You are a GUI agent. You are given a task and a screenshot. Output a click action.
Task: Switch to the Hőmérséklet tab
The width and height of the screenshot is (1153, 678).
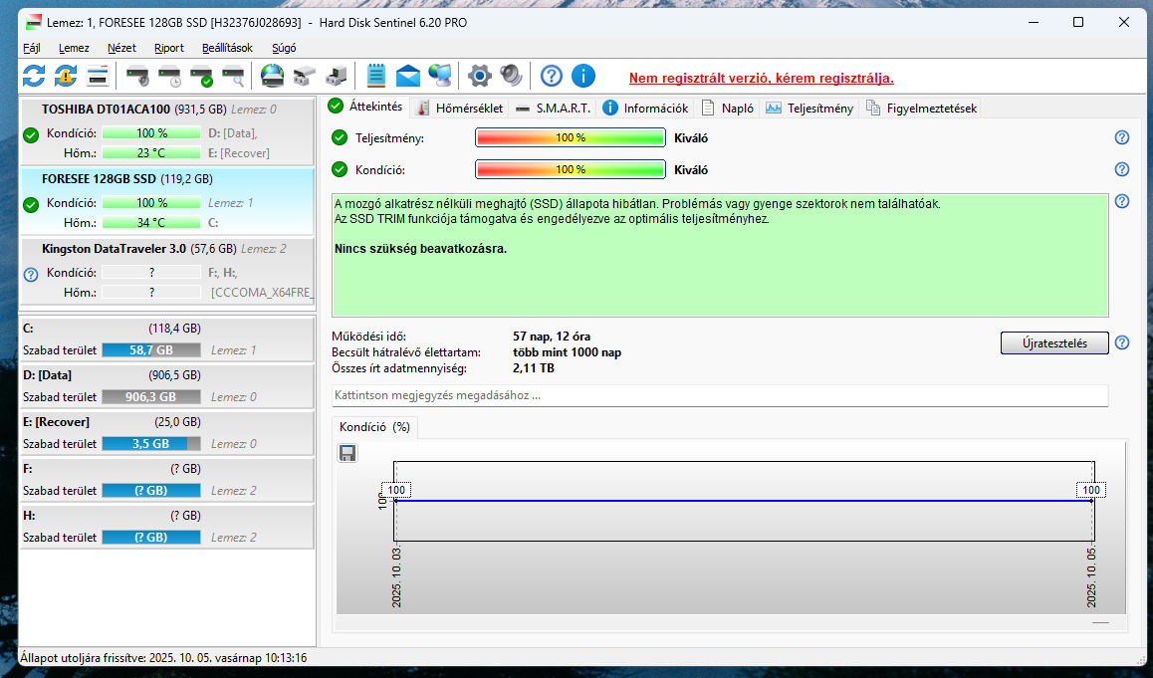[460, 109]
